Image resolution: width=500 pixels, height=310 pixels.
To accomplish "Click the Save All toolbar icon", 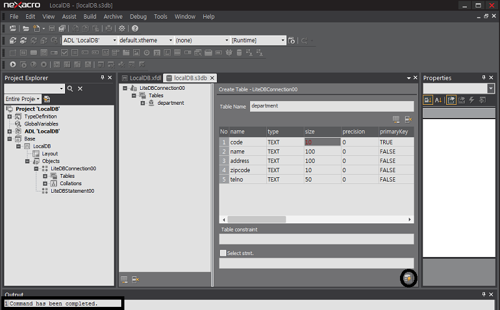I will click(62, 28).
